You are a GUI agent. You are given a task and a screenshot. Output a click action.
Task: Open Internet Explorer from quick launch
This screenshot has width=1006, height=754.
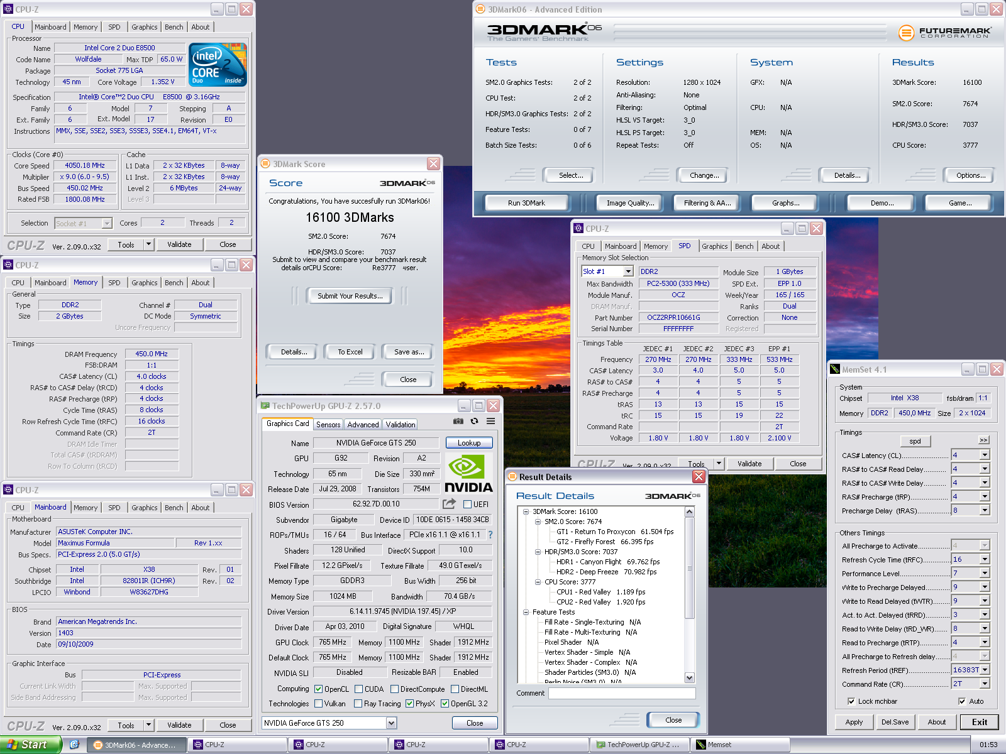click(74, 745)
